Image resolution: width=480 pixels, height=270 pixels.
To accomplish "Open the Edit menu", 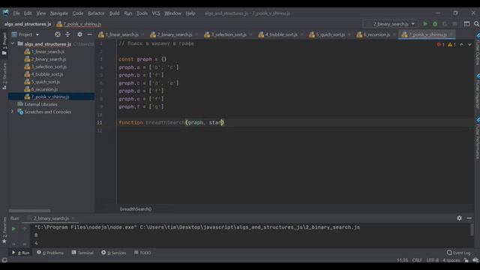I will pyautogui.click(x=28, y=13).
